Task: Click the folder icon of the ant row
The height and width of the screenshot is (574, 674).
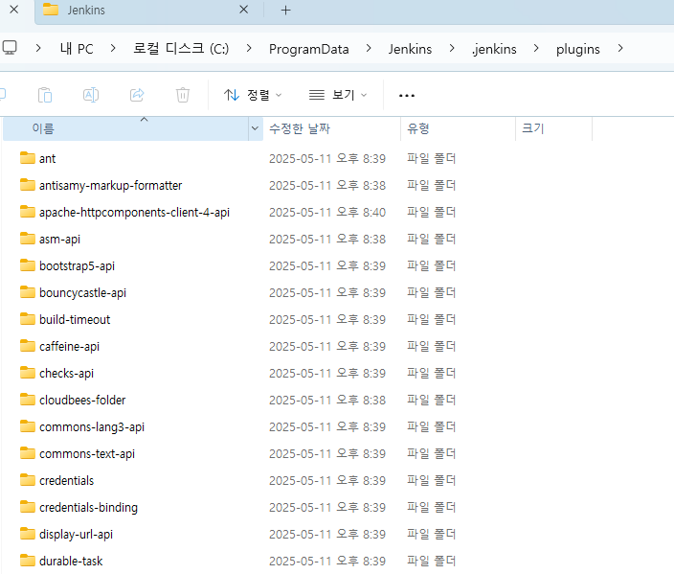Action: pyautogui.click(x=28, y=158)
